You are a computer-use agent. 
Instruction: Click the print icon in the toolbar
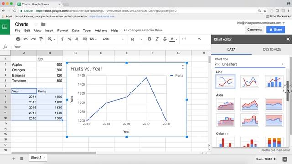18,39
